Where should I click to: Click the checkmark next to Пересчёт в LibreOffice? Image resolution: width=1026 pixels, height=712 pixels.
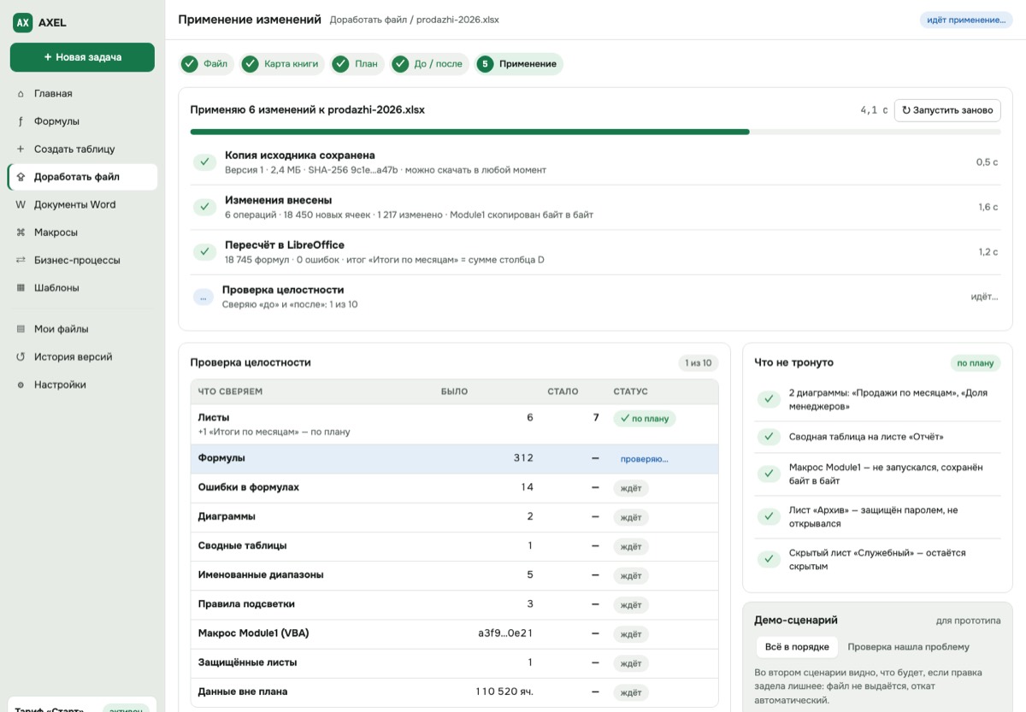pyautogui.click(x=204, y=251)
